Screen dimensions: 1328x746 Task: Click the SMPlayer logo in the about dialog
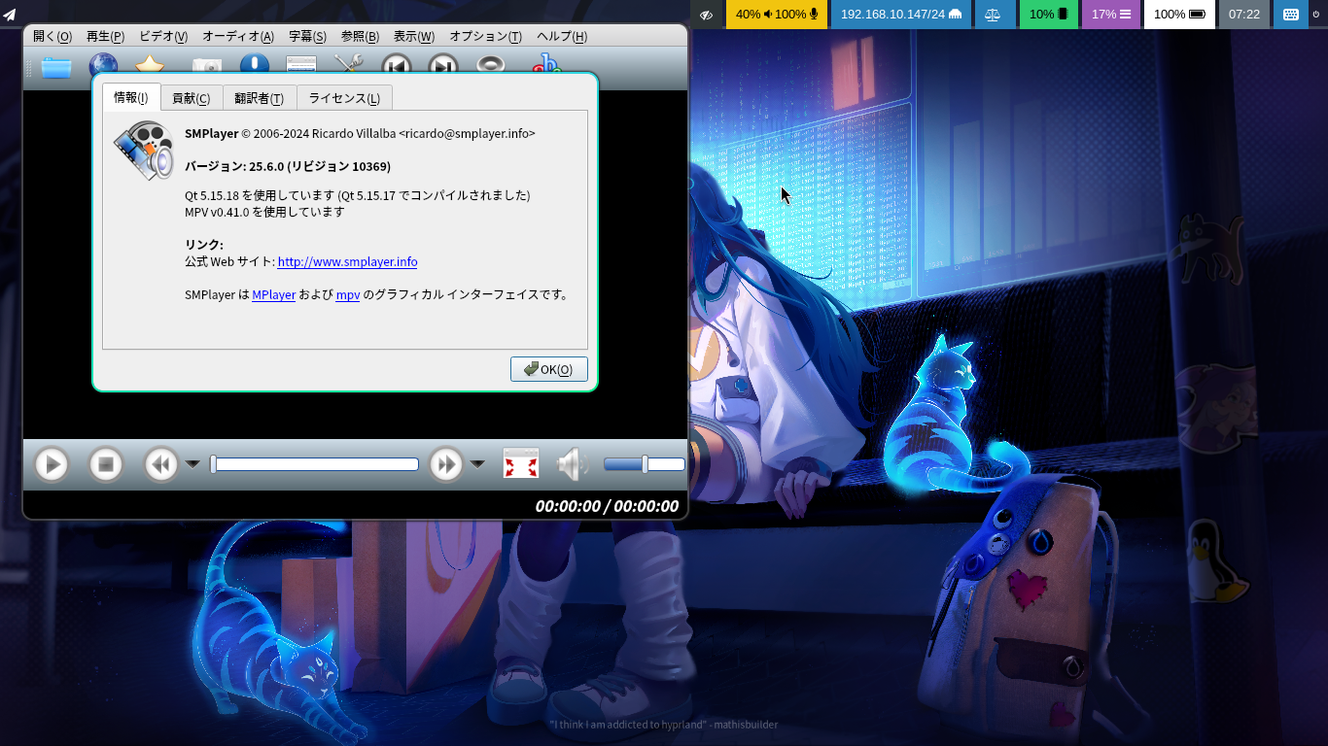coord(144,151)
